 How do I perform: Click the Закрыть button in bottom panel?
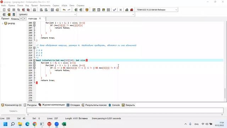(128, 105)
